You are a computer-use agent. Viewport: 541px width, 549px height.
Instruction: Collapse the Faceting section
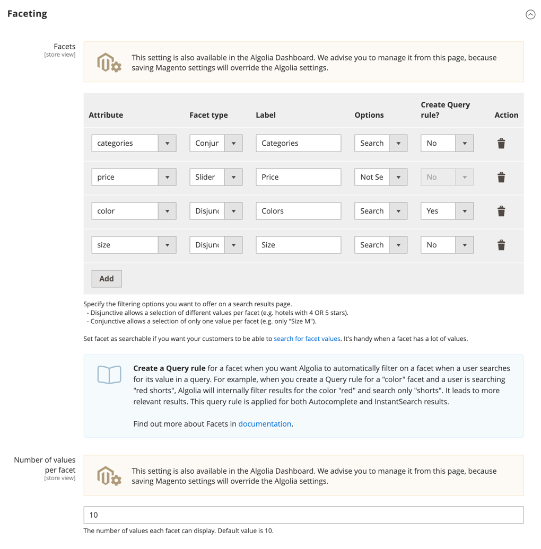[x=530, y=14]
